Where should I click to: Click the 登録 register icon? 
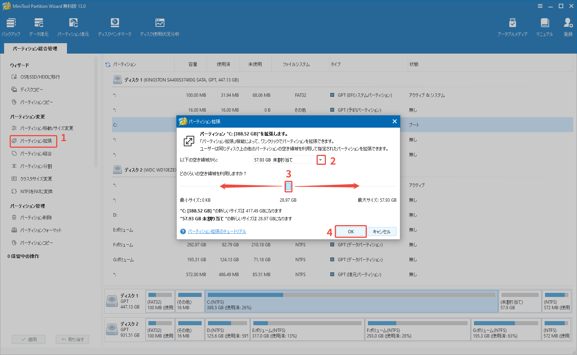568,23
